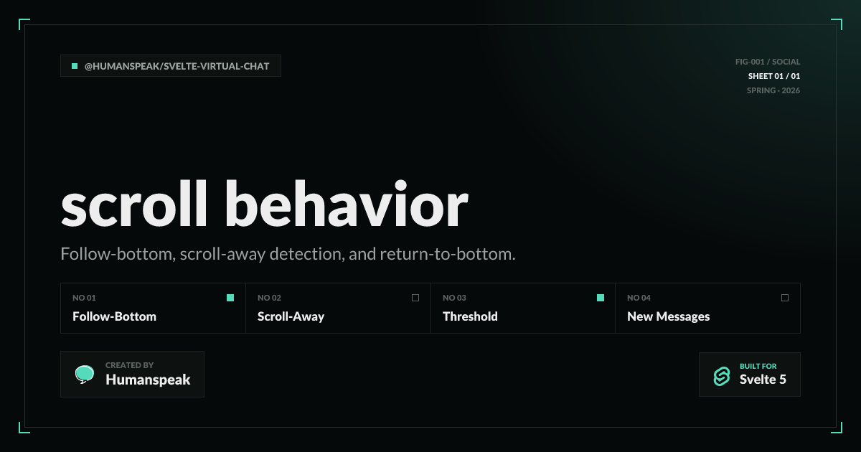Click the "SPRING · 2026" label
Viewport: 861px width, 452px height.
click(x=773, y=90)
